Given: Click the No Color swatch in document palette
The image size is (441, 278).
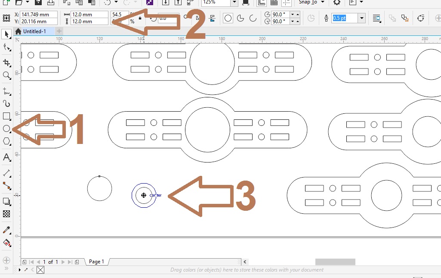Looking at the screenshot, I should (x=40, y=270).
